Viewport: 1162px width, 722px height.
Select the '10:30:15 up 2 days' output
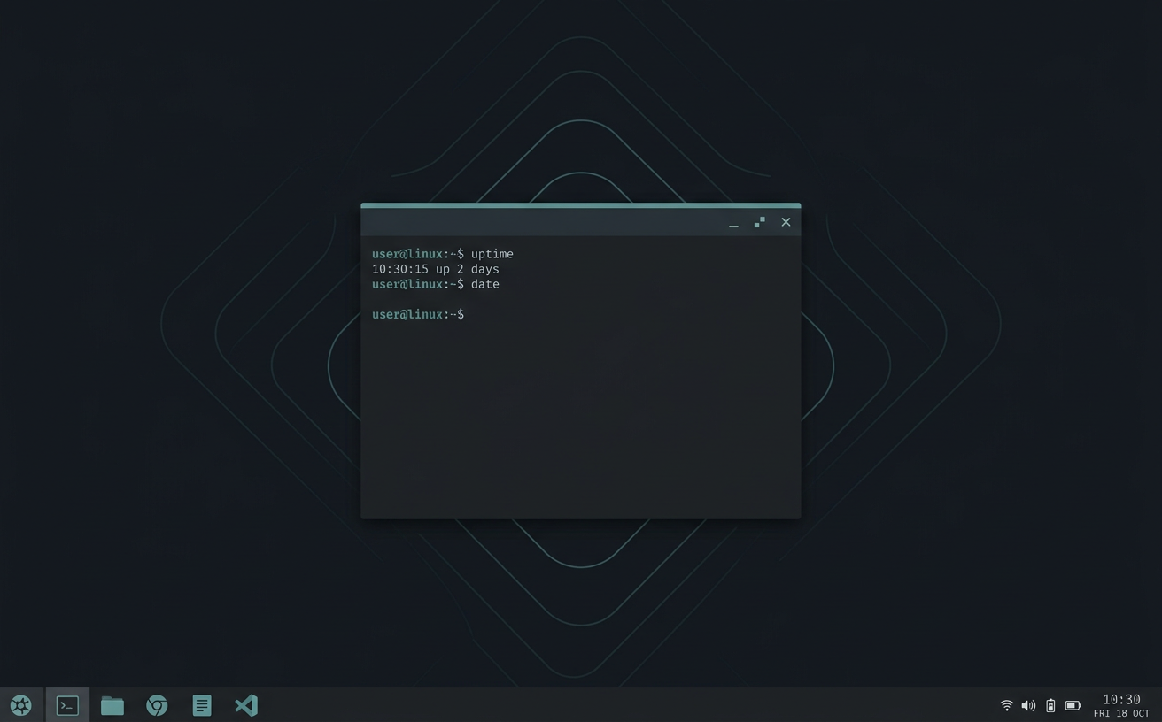[x=436, y=269]
